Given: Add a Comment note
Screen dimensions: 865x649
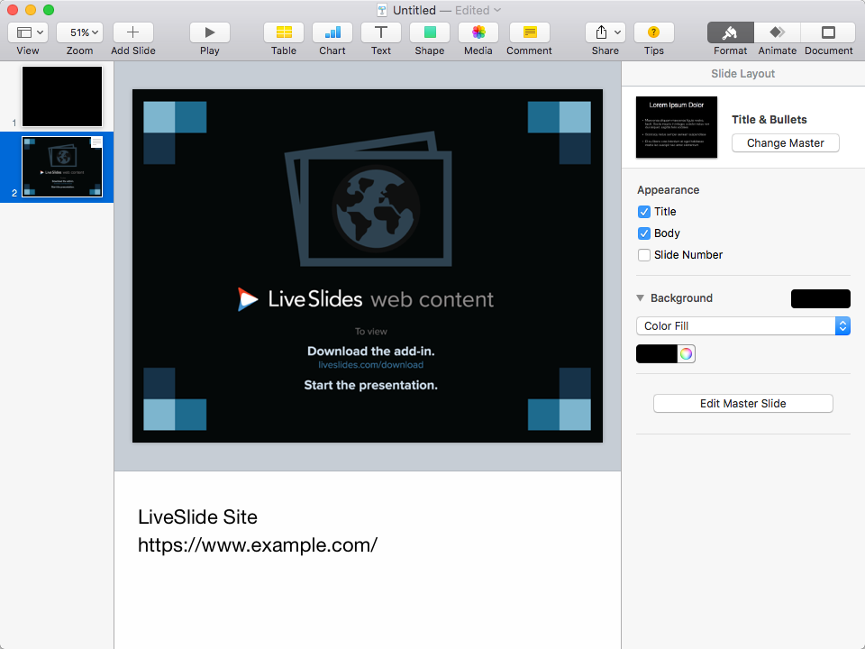Looking at the screenshot, I should tap(530, 32).
